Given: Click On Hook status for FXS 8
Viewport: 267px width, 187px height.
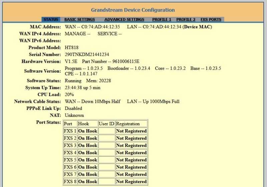Looking at the screenshot, I should (88, 182).
